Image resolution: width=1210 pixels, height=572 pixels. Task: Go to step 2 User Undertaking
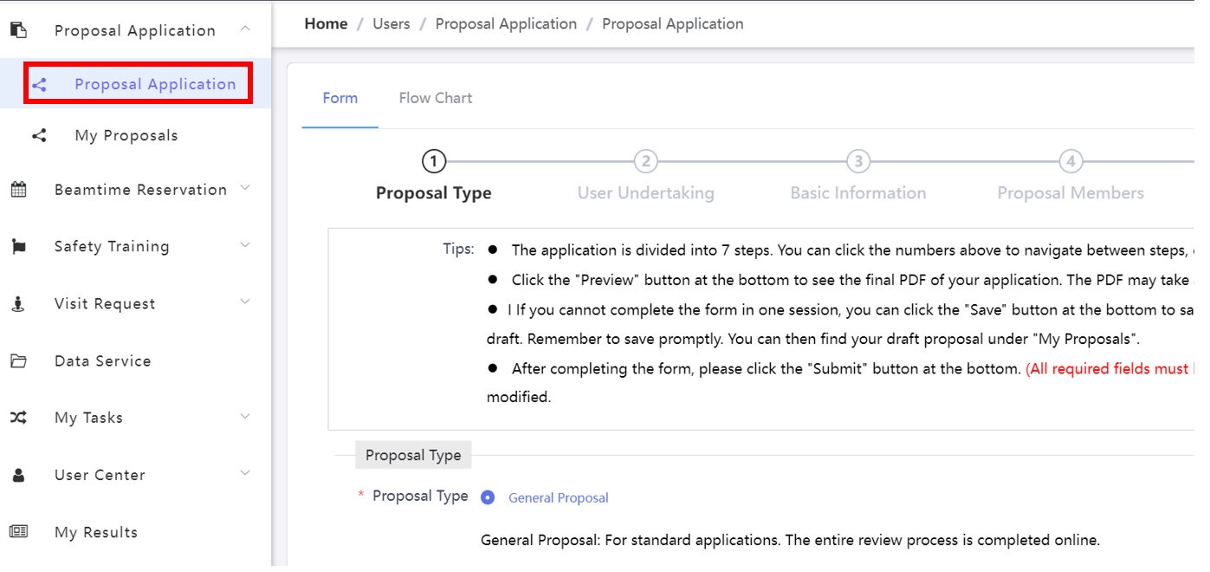pyautogui.click(x=645, y=162)
